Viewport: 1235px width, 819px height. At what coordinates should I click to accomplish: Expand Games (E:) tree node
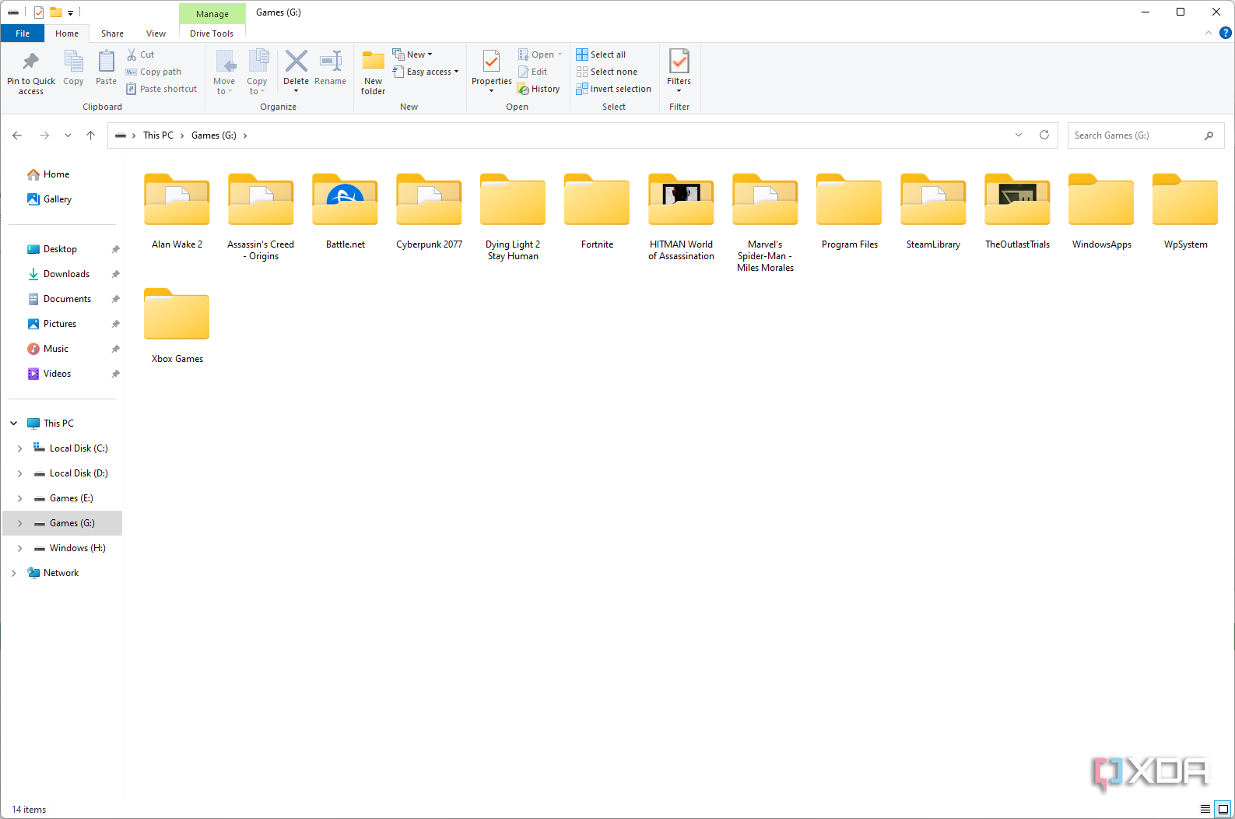point(20,498)
